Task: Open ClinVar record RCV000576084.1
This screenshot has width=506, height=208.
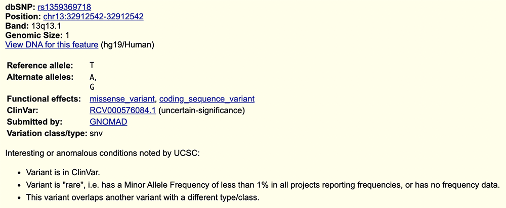Action: click(x=122, y=110)
